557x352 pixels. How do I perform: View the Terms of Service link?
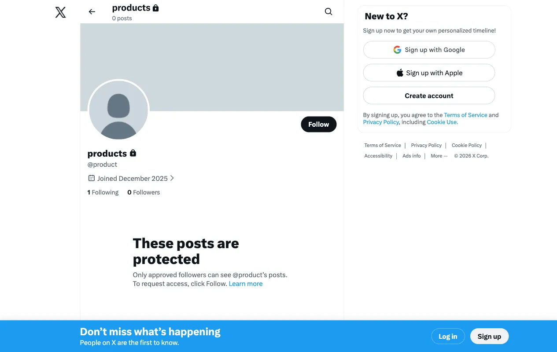click(465, 115)
